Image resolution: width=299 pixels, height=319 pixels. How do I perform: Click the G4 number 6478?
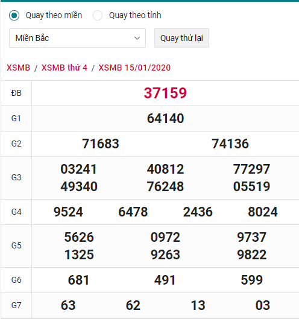point(133,212)
